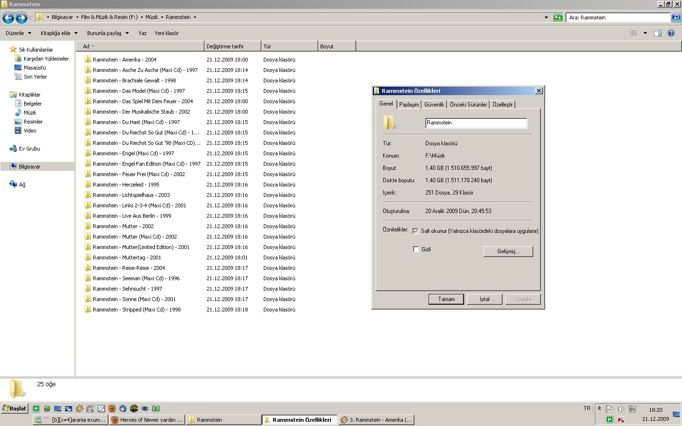Open the Gelişmiş advanced options button
This screenshot has height=426, width=682.
tap(508, 251)
